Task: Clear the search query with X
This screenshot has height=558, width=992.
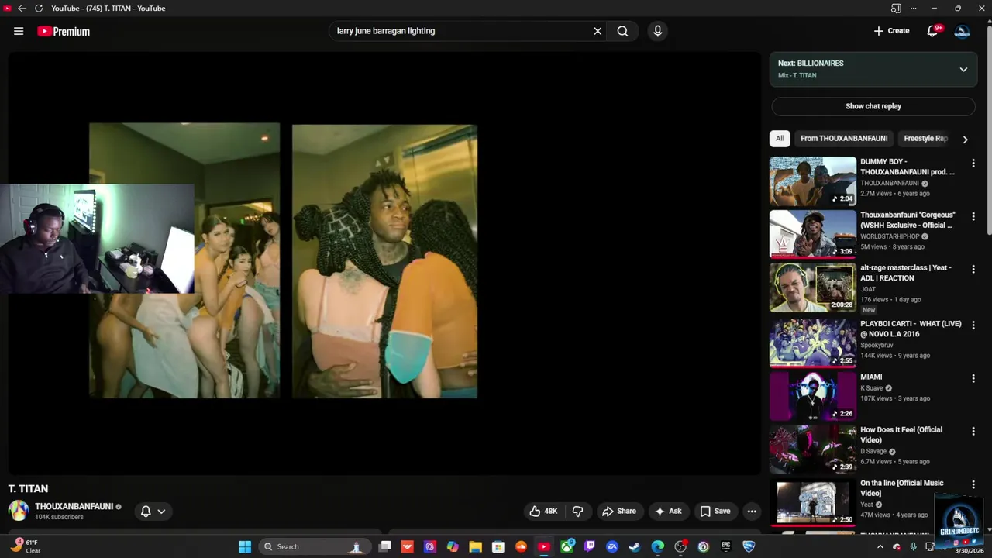Action: pos(598,31)
